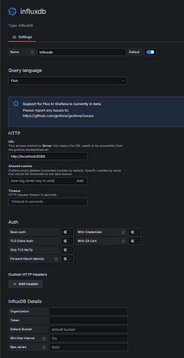The height and width of the screenshot is (358, 184).
Task: Turn on TLS Client Auth switch
Action: [x=67, y=241]
